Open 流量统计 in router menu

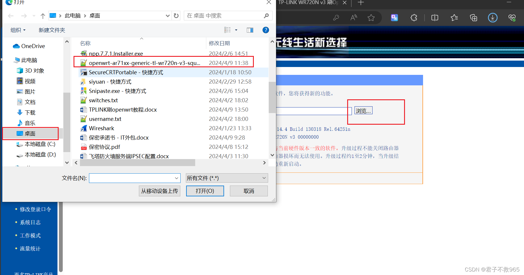pos(30,249)
